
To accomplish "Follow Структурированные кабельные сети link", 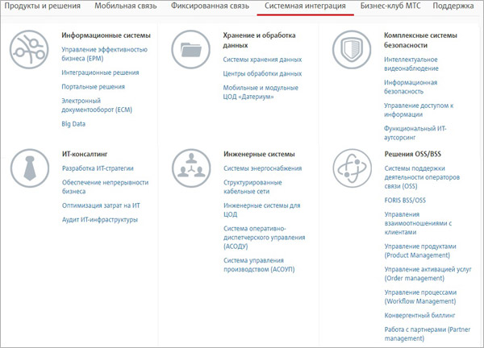I will tap(252, 187).
